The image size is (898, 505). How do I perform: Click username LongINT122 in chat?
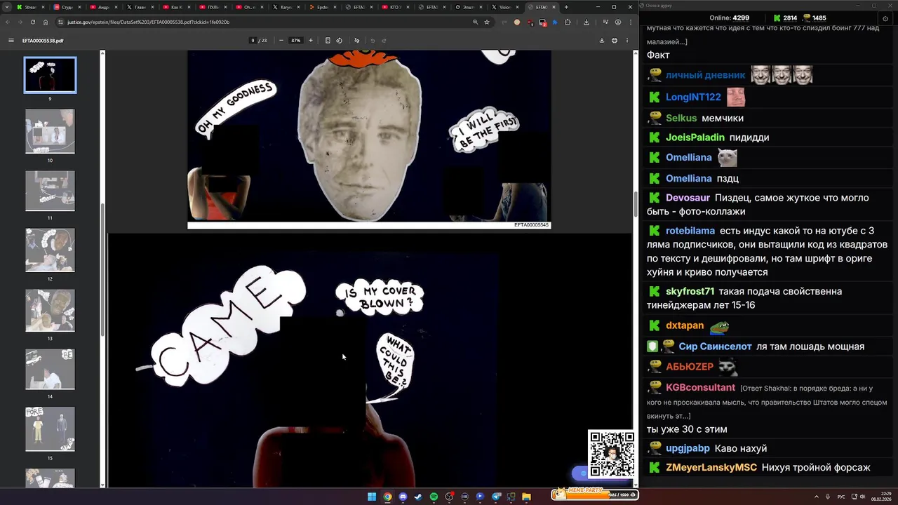(693, 97)
